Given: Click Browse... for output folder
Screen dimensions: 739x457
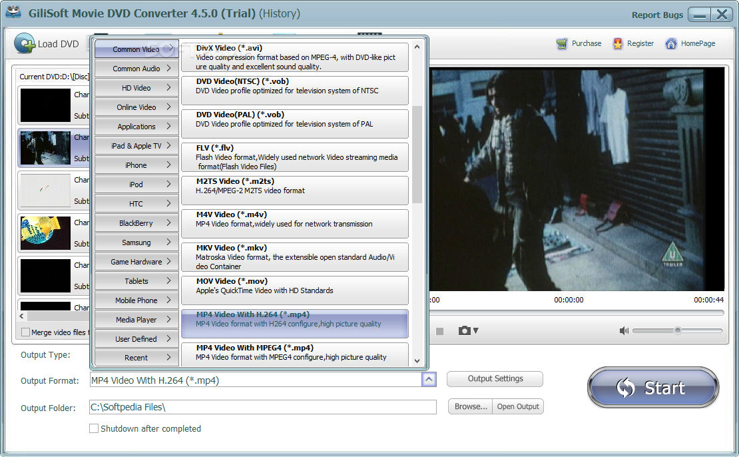Looking at the screenshot, I should click(470, 406).
